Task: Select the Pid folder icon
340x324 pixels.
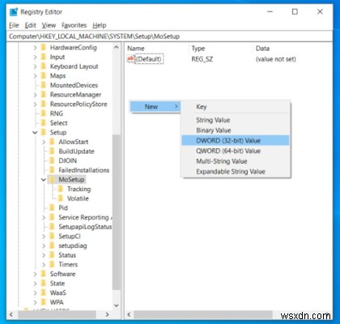Action: pos(52,208)
